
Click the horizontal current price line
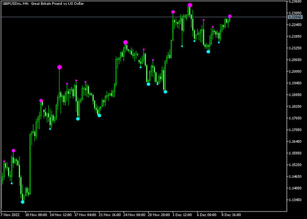(144, 17)
